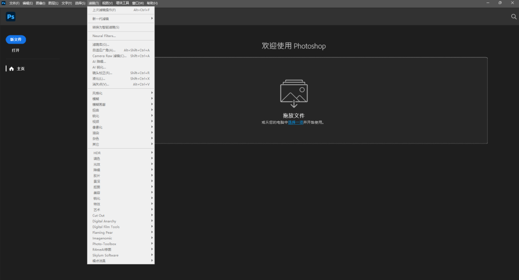Viewport: 519px width, 280px height.
Task: Open the 窗口(W) menu
Action: coord(138,3)
